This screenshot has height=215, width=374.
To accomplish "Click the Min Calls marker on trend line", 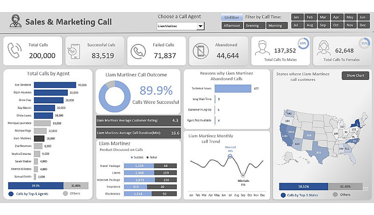I will (243, 175).
